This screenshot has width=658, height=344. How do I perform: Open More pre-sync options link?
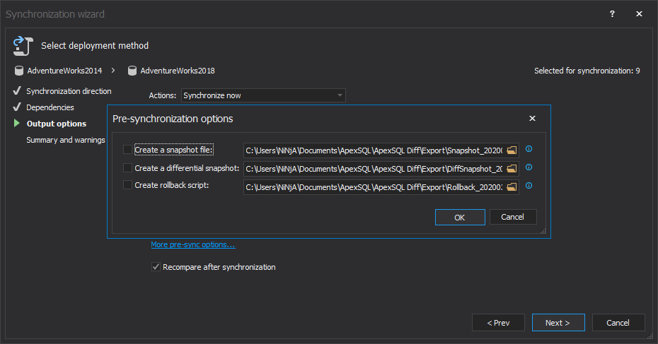pyautogui.click(x=192, y=244)
